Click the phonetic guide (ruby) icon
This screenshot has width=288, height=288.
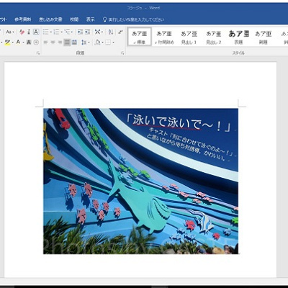coord(29,32)
